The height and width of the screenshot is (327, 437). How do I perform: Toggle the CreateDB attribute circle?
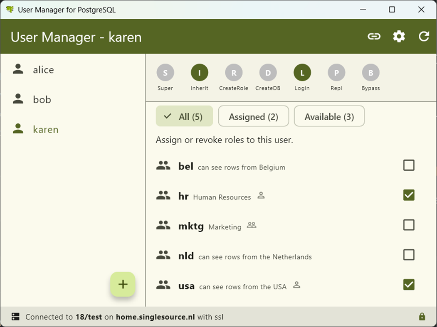268,73
